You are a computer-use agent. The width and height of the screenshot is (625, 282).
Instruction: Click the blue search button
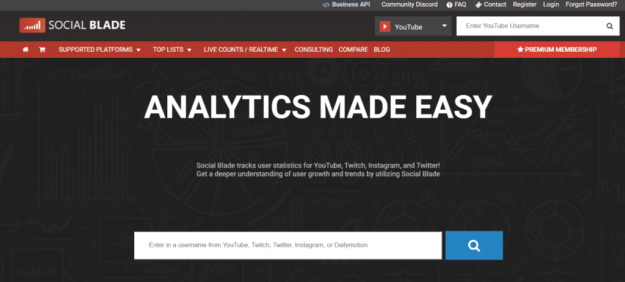click(474, 245)
